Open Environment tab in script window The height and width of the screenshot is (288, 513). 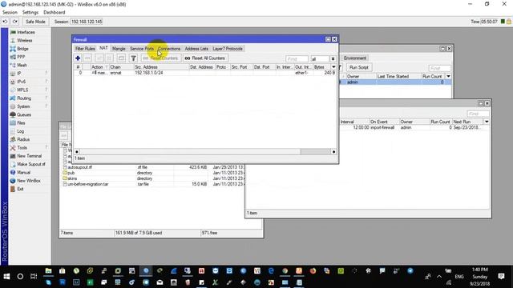tap(354, 58)
